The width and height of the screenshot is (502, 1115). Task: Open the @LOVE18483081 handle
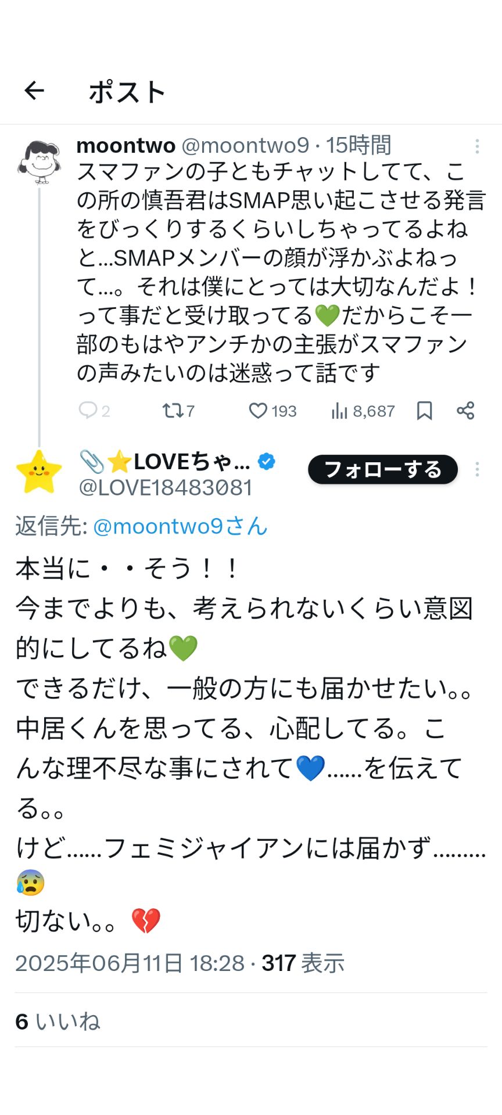[166, 488]
